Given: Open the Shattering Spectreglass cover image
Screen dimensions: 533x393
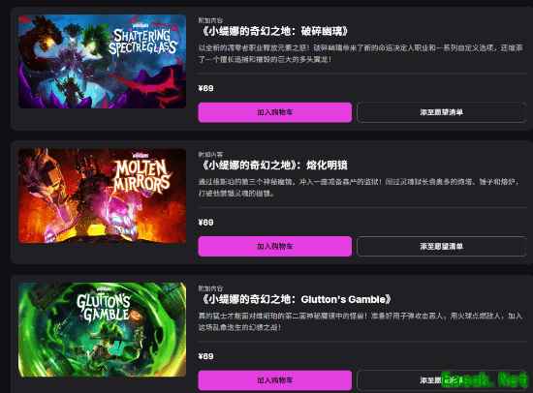Looking at the screenshot, I should point(102,62).
